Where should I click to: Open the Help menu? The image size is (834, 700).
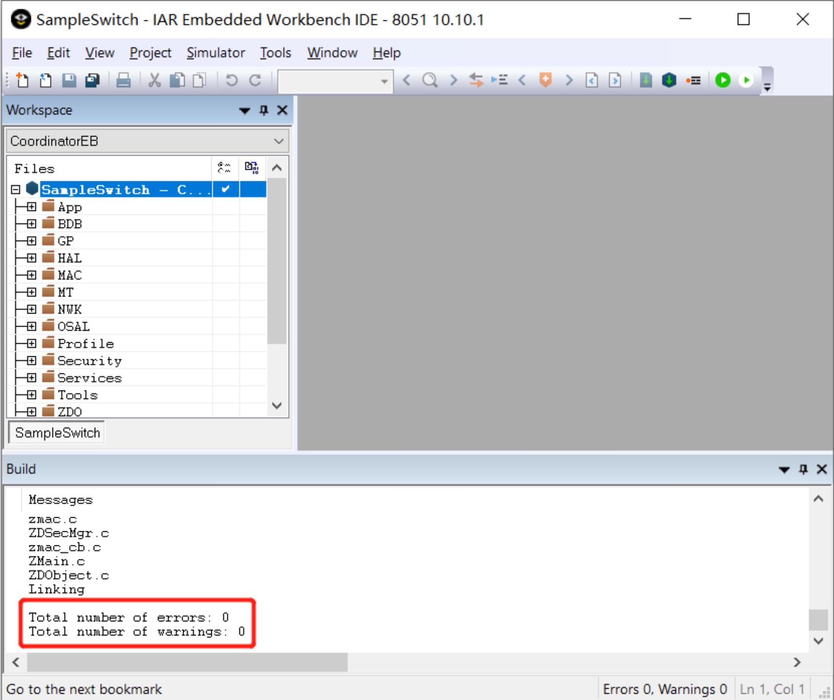click(x=387, y=52)
